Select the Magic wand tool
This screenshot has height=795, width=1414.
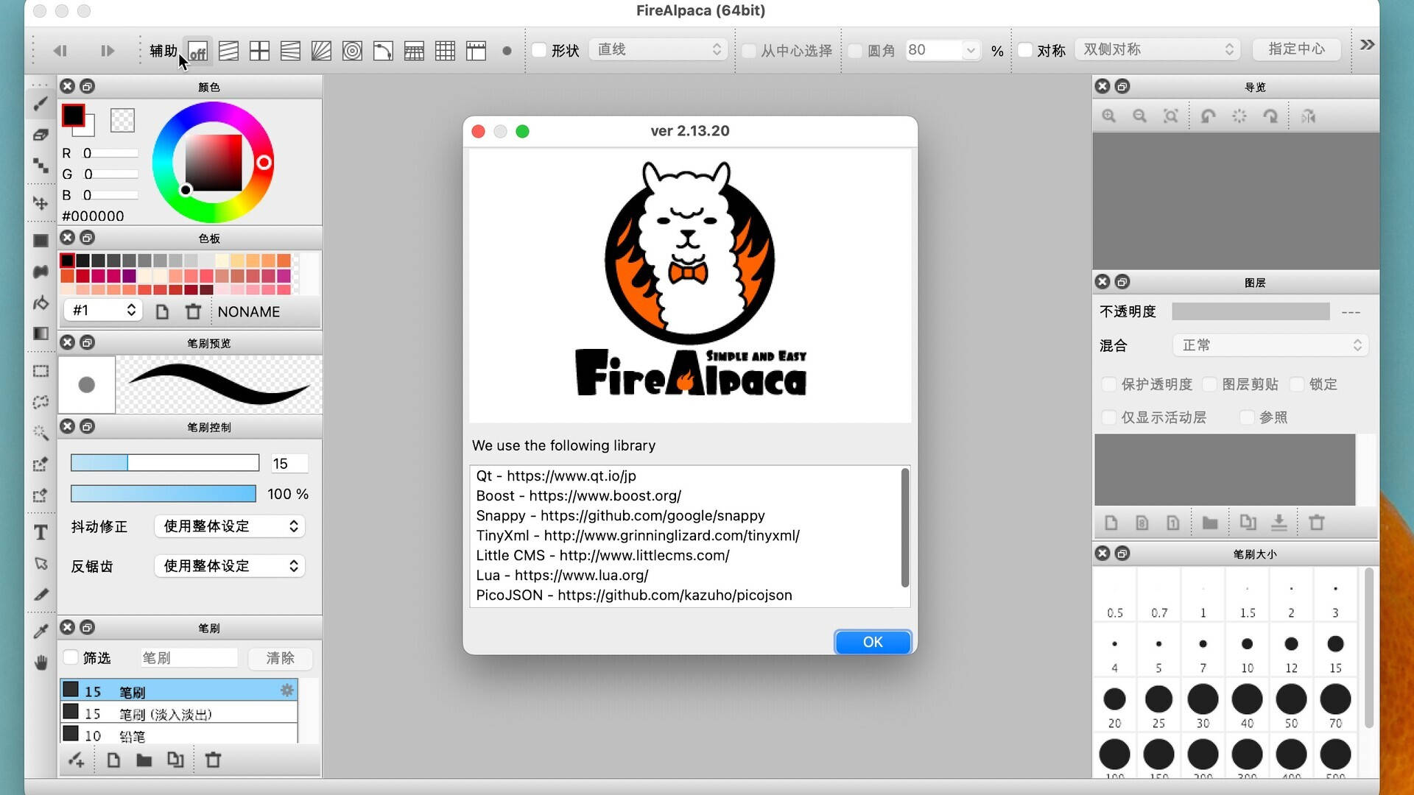click(41, 433)
